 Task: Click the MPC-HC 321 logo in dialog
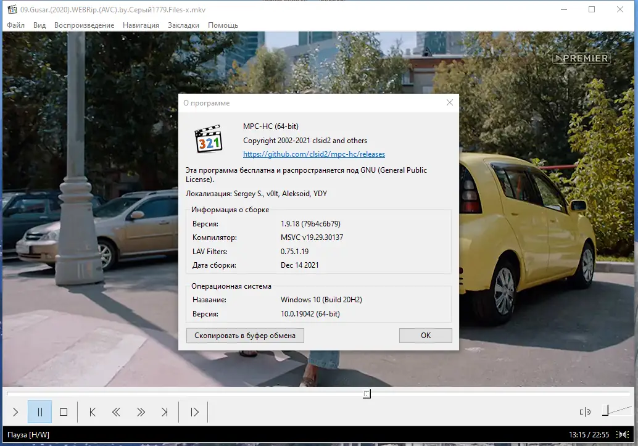(x=209, y=139)
